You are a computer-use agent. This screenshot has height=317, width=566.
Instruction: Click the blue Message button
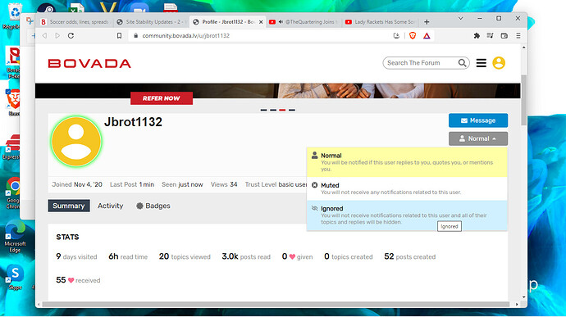tap(478, 120)
